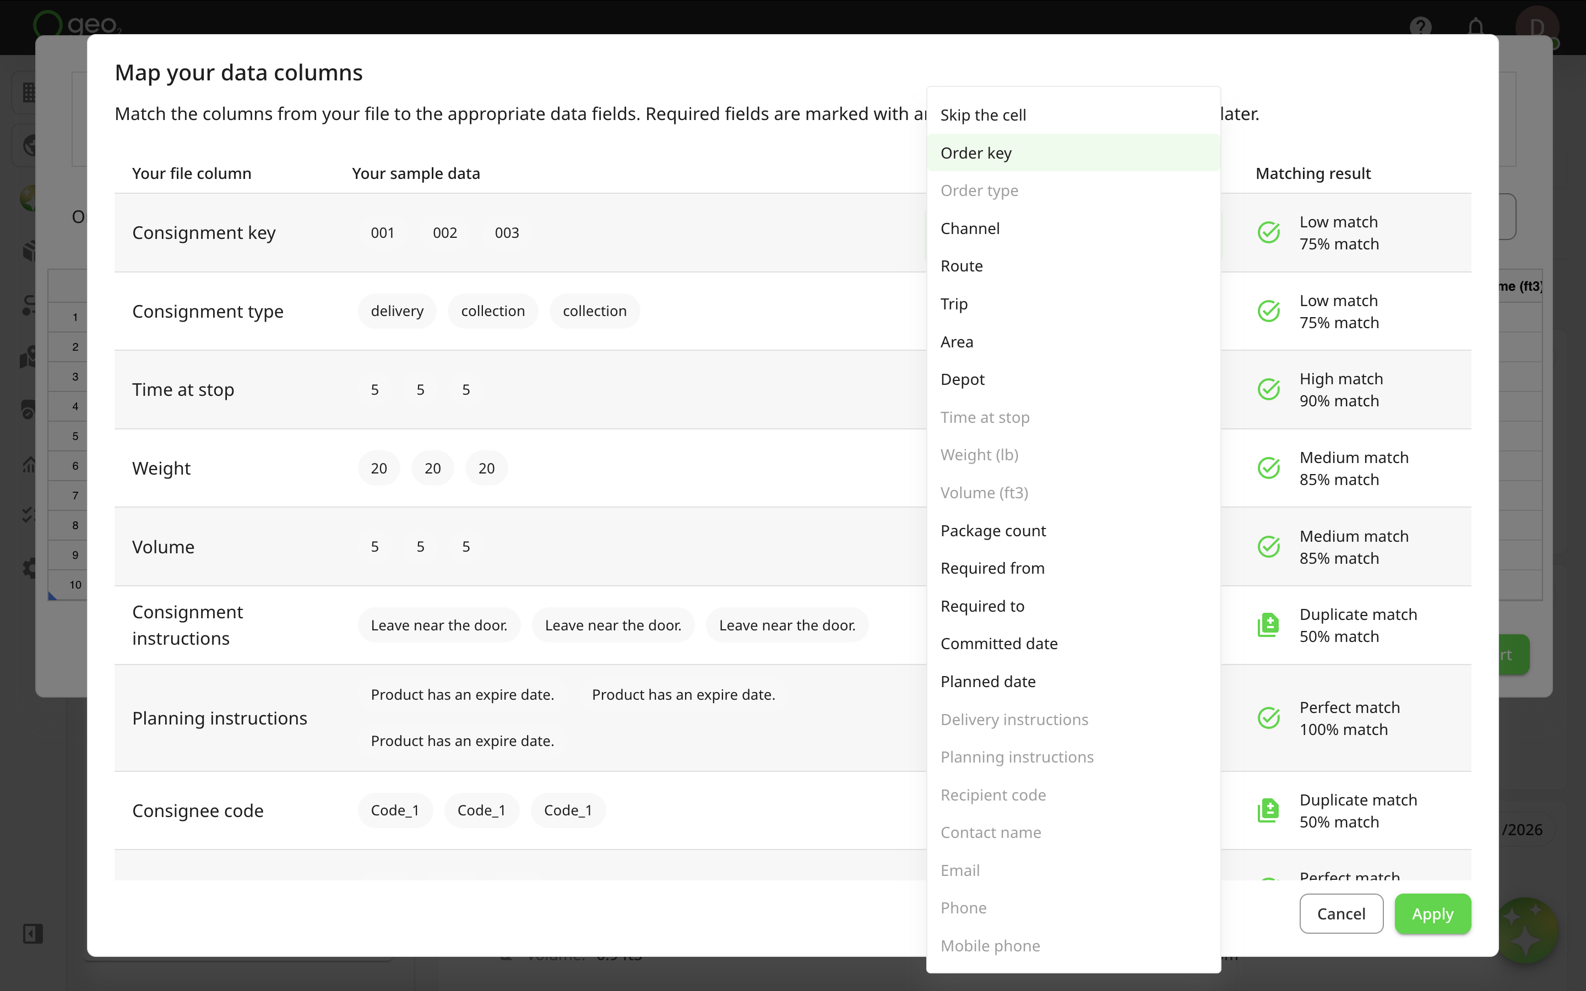The width and height of the screenshot is (1586, 991).
Task: Click first 'Code_1' sample chip
Action: 395,811
